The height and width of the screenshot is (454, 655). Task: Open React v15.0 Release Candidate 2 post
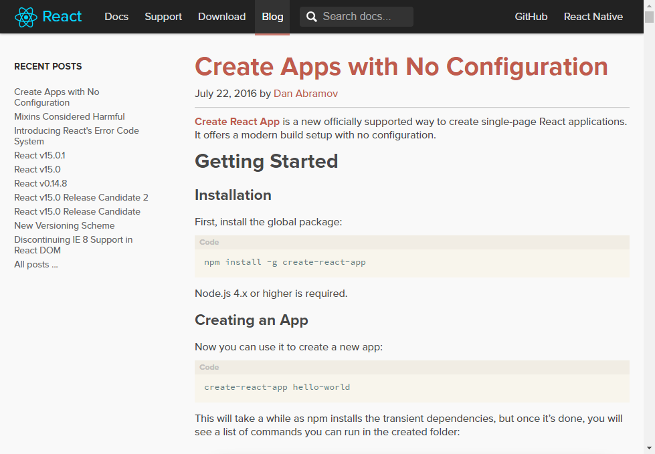click(81, 197)
